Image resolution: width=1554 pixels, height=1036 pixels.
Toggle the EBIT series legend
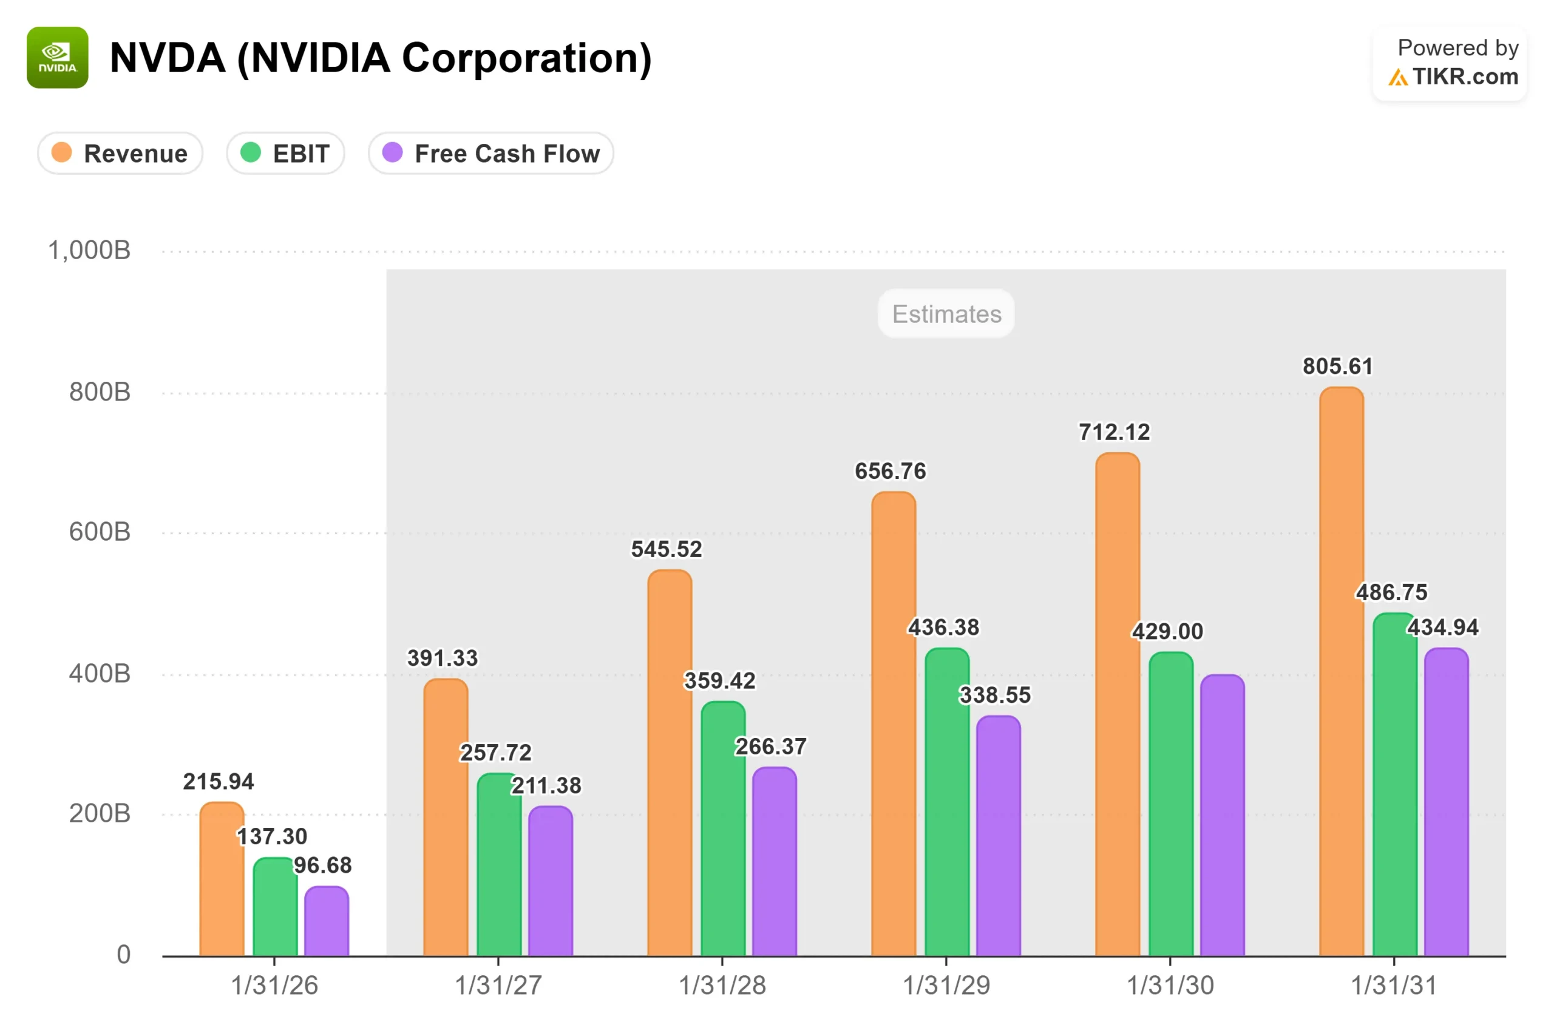pyautogui.click(x=285, y=154)
